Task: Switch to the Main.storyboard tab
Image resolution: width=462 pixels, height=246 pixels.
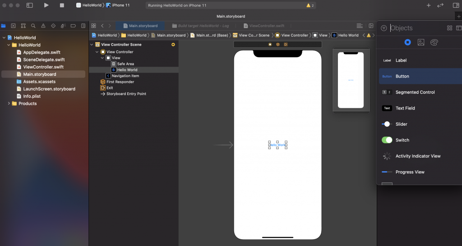Action: point(140,26)
